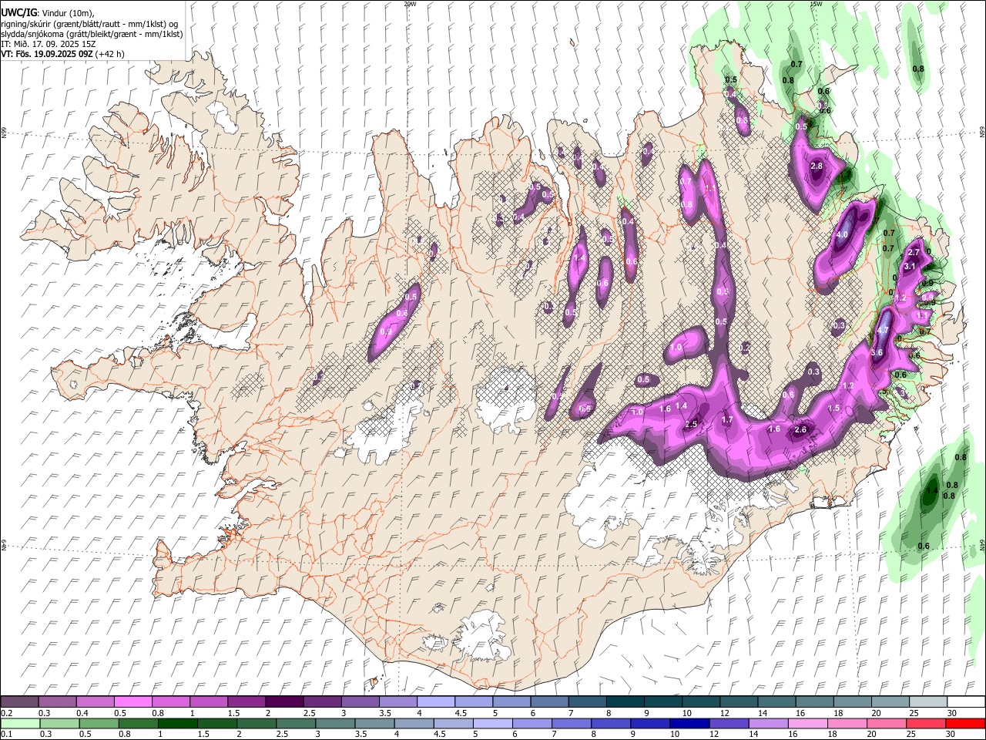This screenshot has width=986, height=740.
Task: Select the 2.6 snowfall value on the map
Action: point(800,430)
